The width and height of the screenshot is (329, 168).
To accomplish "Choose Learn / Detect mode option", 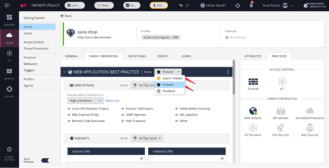I will tap(169, 78).
